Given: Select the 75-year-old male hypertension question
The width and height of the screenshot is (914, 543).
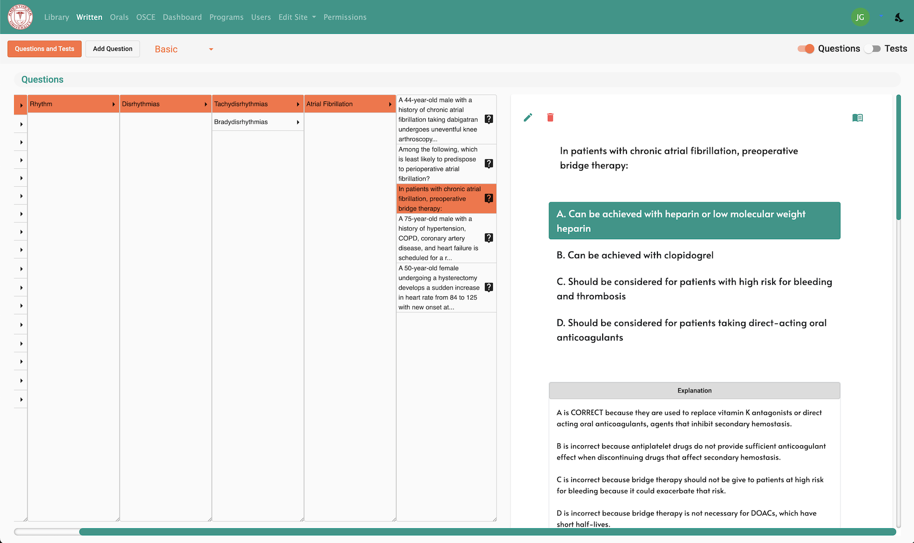Looking at the screenshot, I should click(438, 238).
